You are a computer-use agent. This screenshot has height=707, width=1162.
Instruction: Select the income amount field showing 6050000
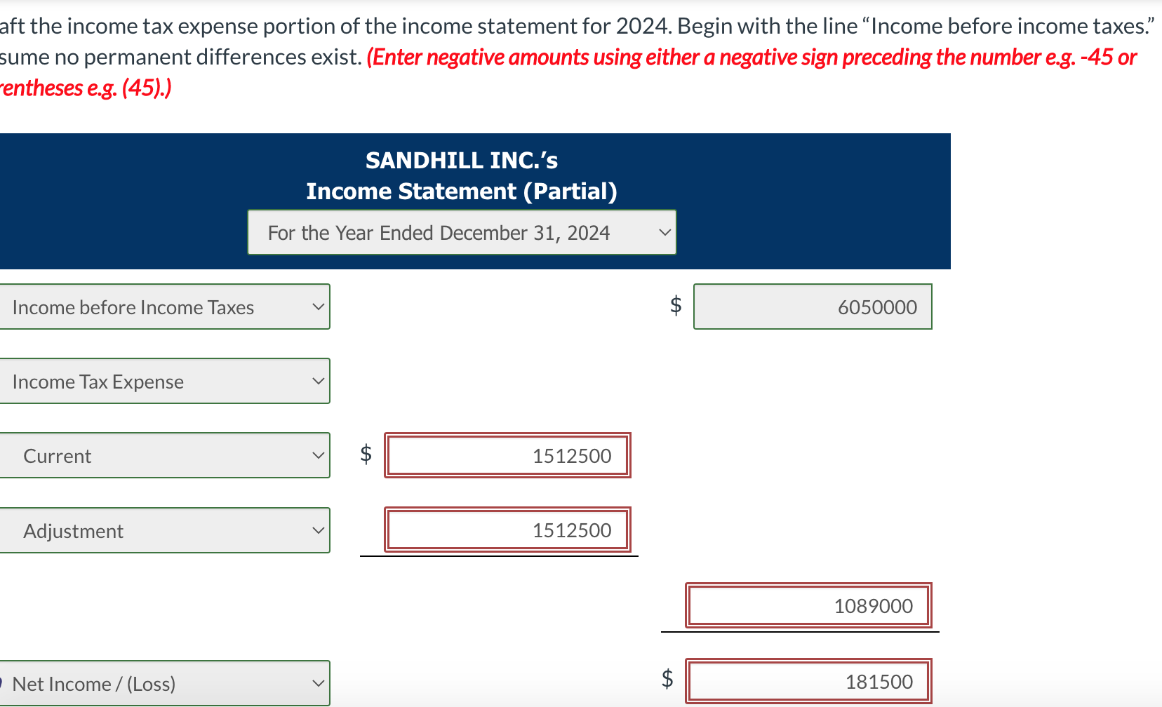point(813,307)
